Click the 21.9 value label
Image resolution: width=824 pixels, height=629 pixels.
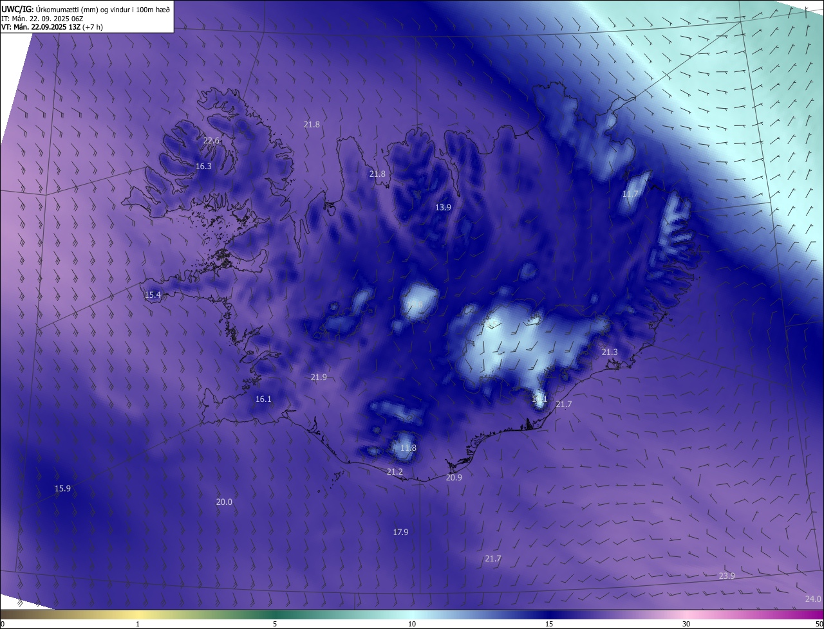pyautogui.click(x=319, y=377)
